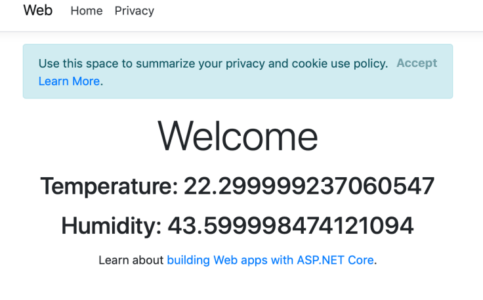Image resolution: width=483 pixels, height=300 pixels.
Task: Click the temperature value 22.299999237060547
Action: [x=308, y=186]
